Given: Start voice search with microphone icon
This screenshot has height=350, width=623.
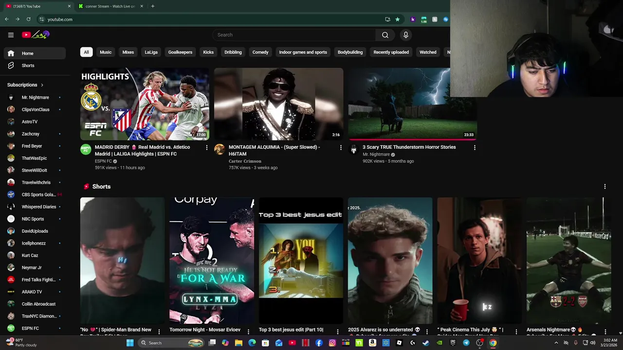Looking at the screenshot, I should tap(405, 35).
